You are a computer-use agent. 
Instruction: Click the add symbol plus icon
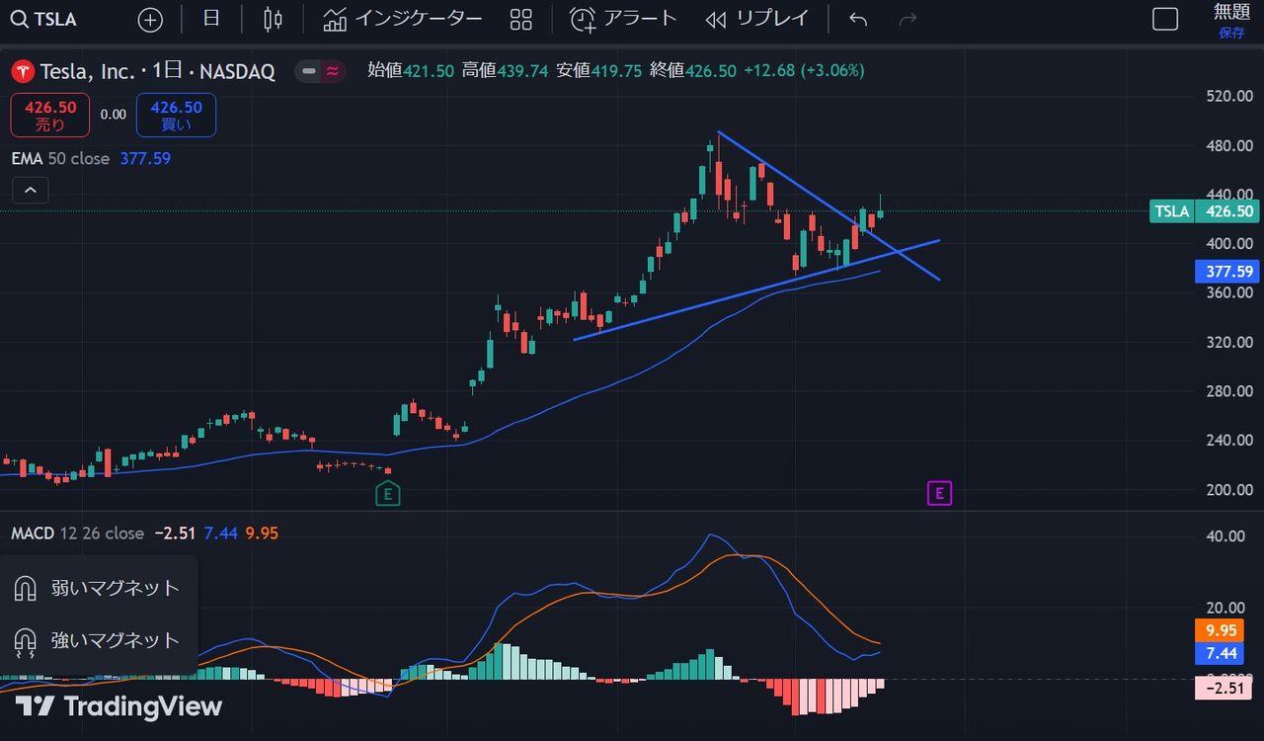point(150,19)
